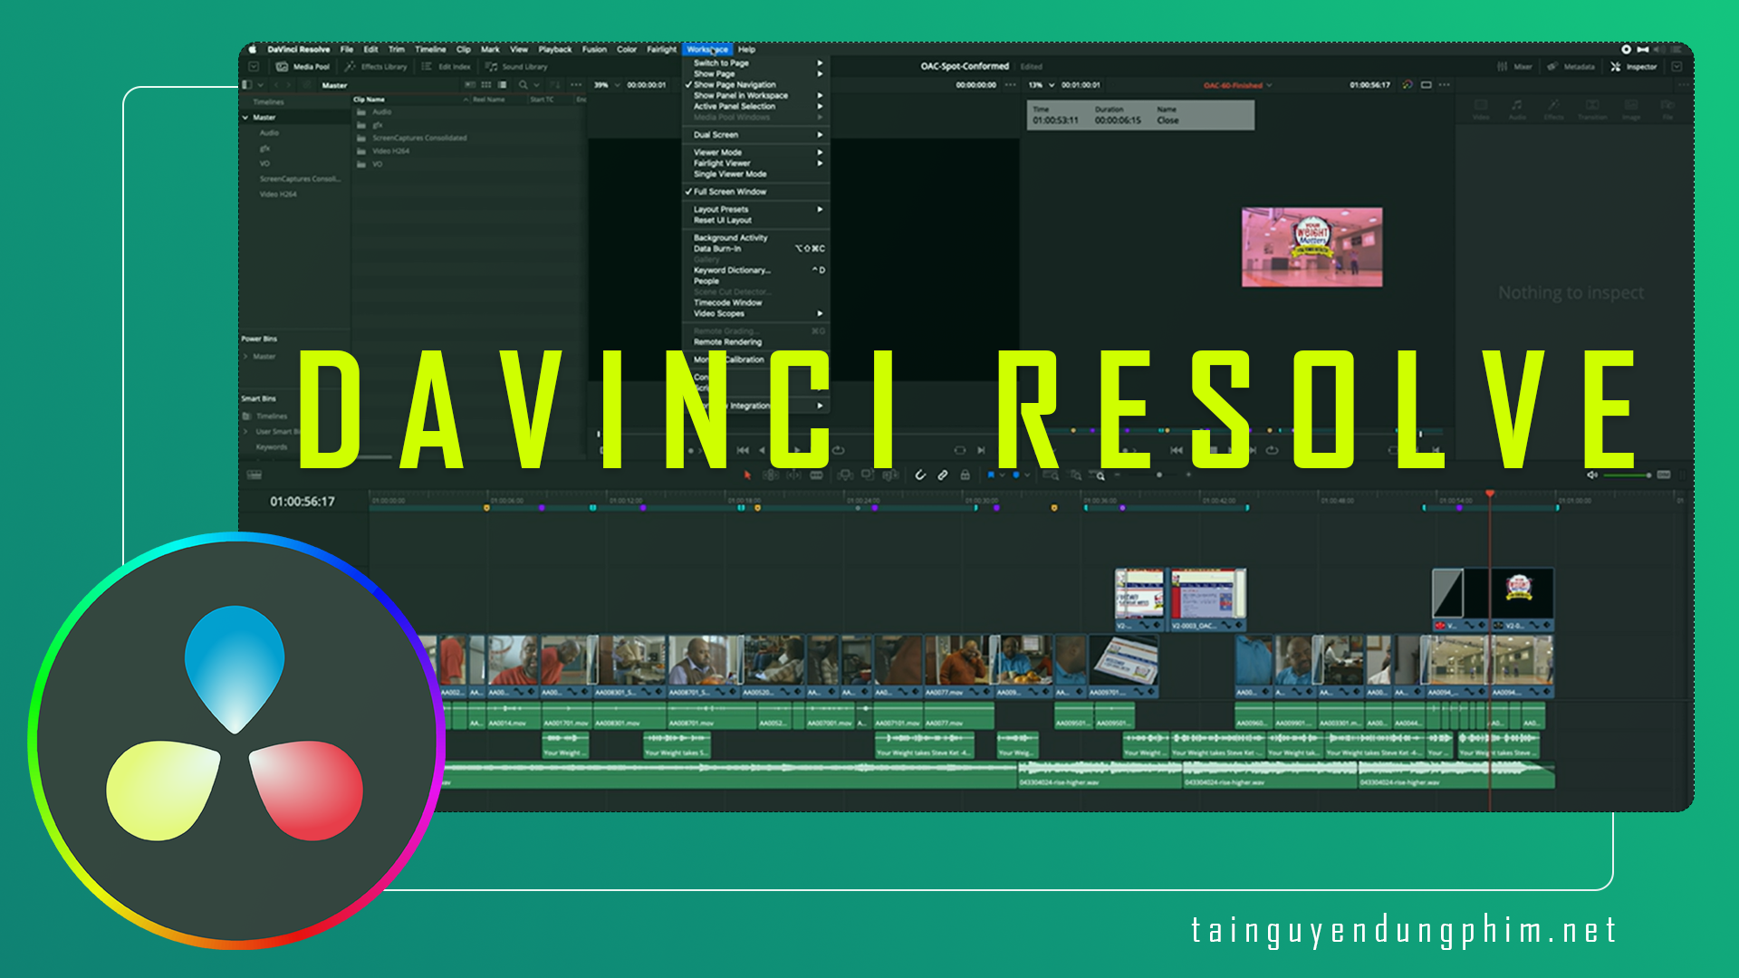Open the Fusion menu

(594, 49)
